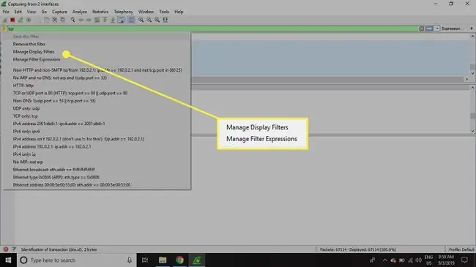The image size is (476, 267).
Task: Open recent display filters dropdown arrow
Action: point(437,29)
